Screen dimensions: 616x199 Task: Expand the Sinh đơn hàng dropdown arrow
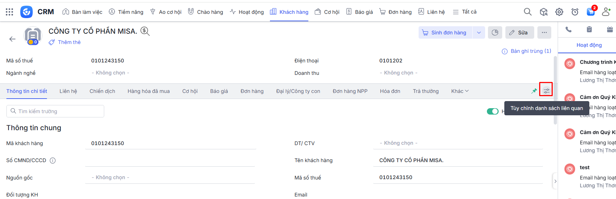point(479,33)
